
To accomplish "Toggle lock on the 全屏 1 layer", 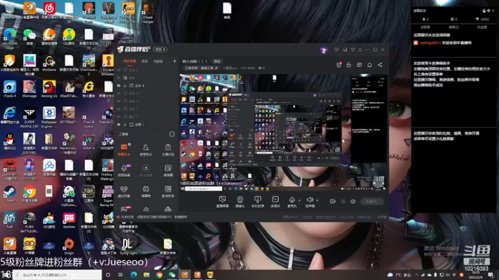I will 125,124.
